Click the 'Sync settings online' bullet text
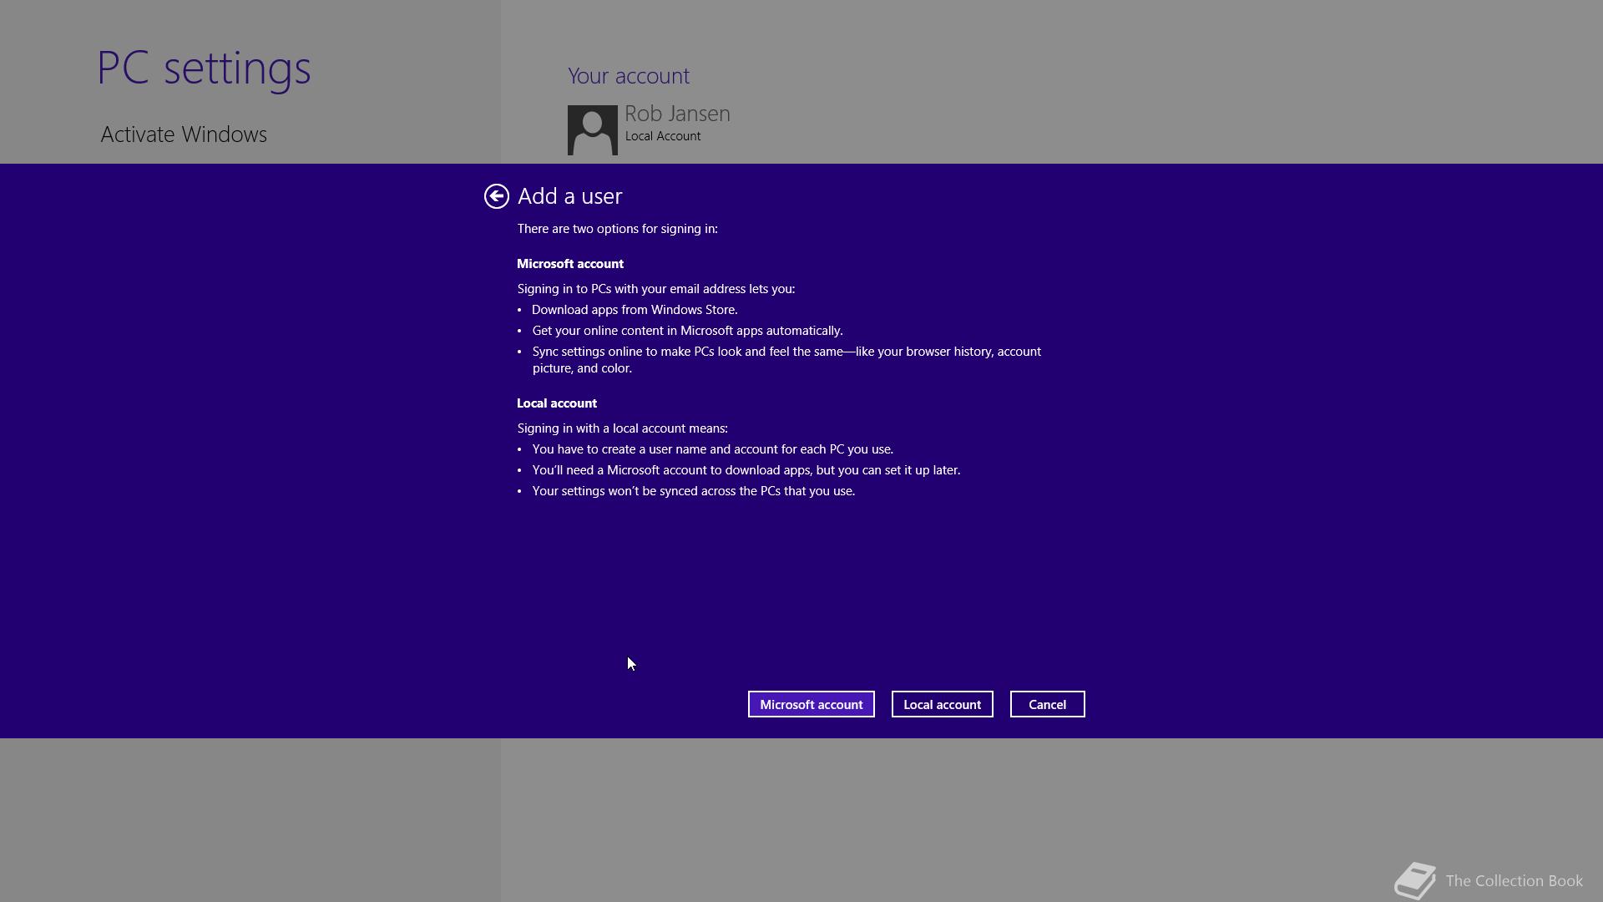The width and height of the screenshot is (1603, 902). [786, 360]
